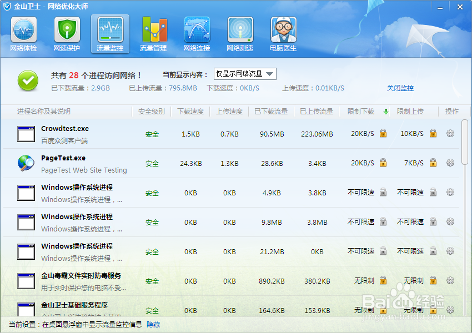472x333 pixels.
Task: Click the green checkmark status icon
Action: click(x=28, y=80)
